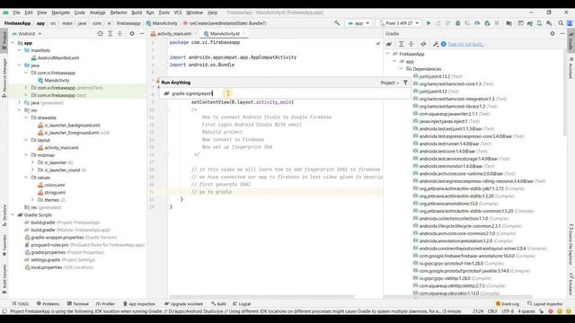575x323 pixels.
Task: Open Project panel options gear
Action: tap(132, 34)
